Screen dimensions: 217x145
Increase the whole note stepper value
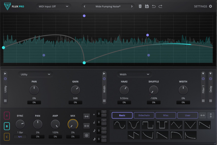point(104,112)
